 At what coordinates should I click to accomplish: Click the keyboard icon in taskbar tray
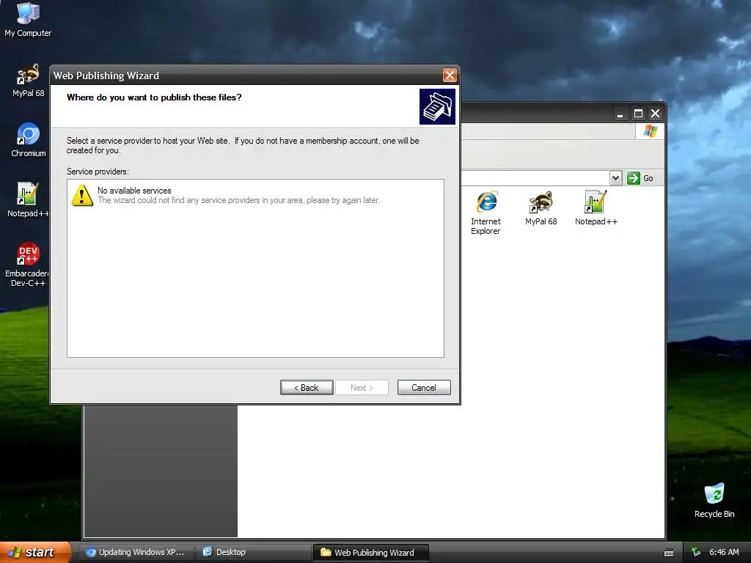click(x=669, y=553)
